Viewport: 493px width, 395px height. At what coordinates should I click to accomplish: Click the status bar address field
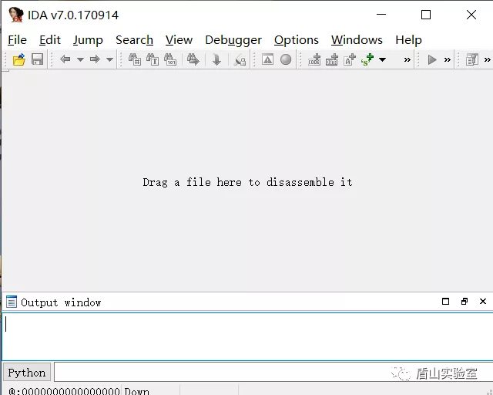pyautogui.click(x=65, y=391)
